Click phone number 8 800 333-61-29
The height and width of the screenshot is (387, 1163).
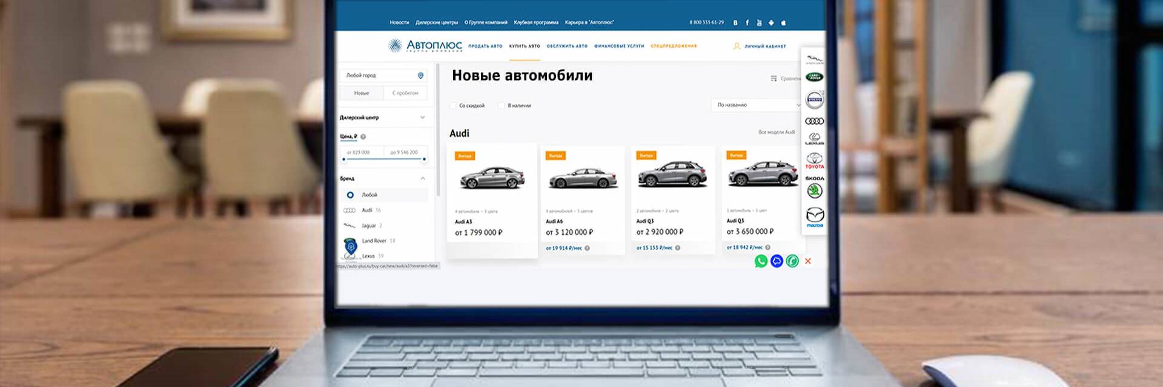706,22
